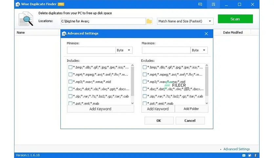Click the Includes list scrollbar down arrow

[132, 103]
